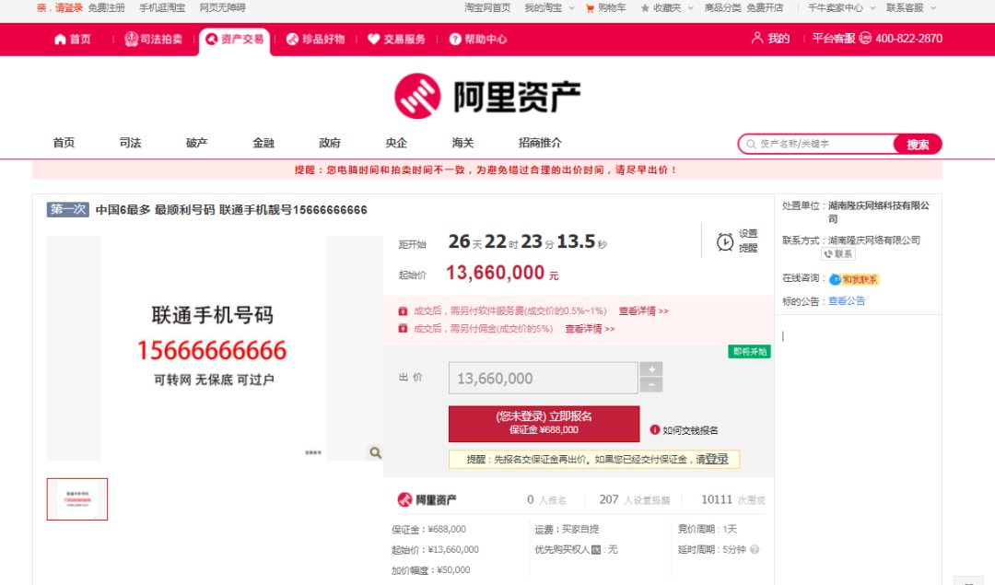
Task: Open the 央企 category tab
Action: (x=396, y=143)
